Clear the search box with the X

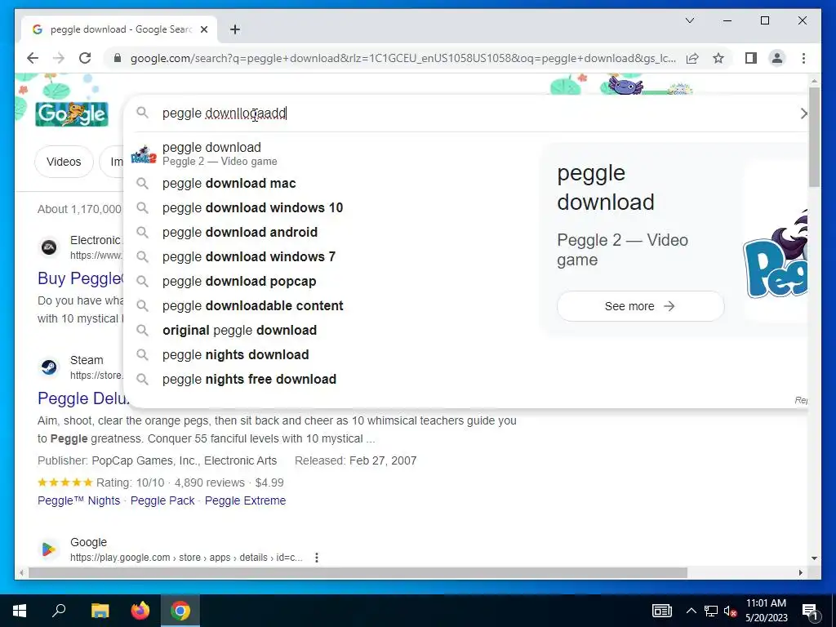pos(803,113)
